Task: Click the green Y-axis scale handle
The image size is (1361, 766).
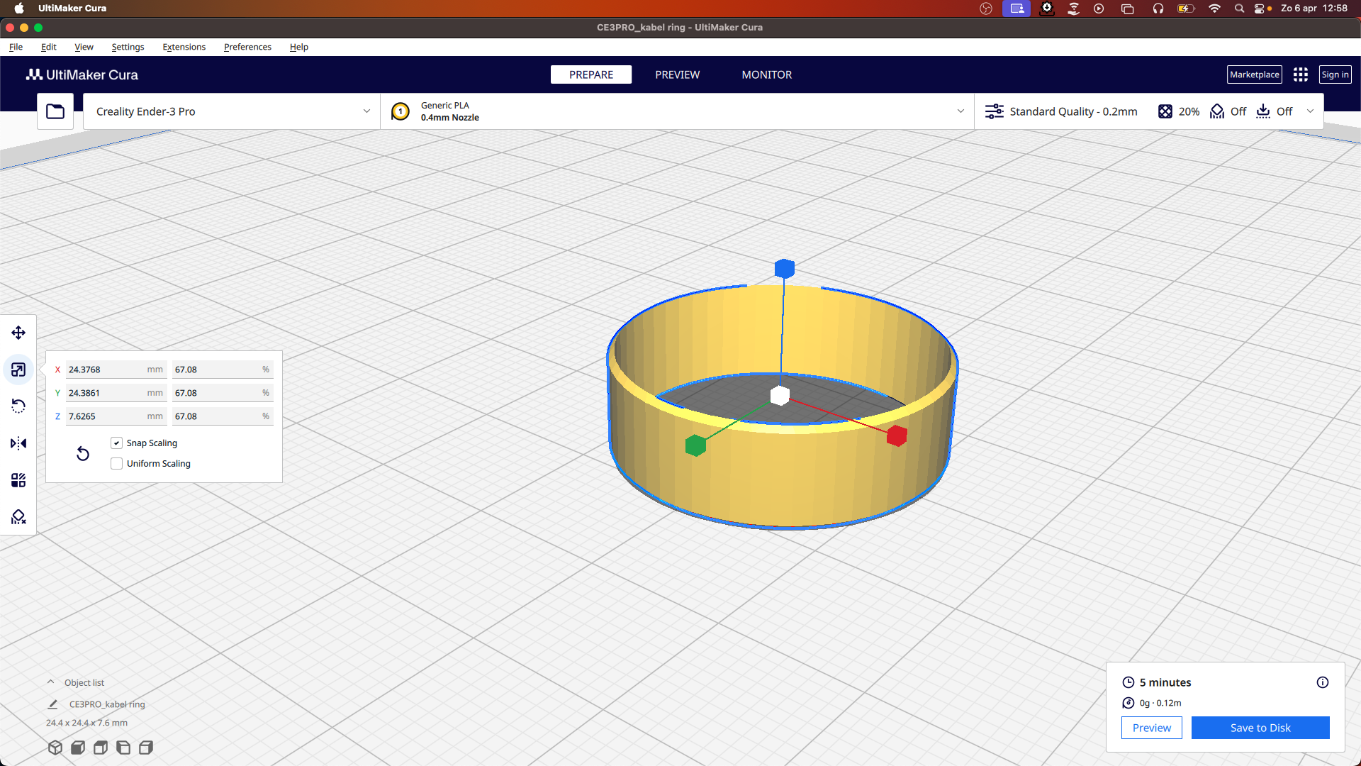Action: [695, 445]
